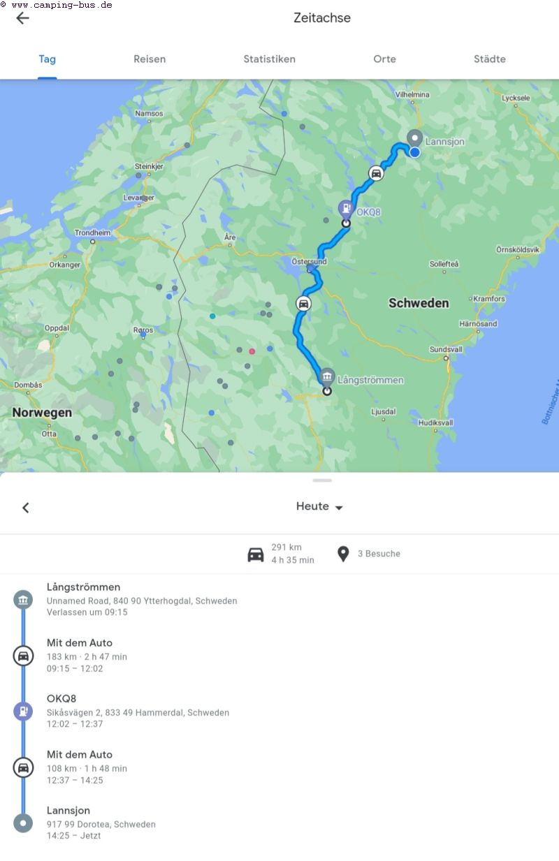The image size is (559, 861).
Task: Tap the Långströmmen museum marker on map
Action: tap(326, 377)
